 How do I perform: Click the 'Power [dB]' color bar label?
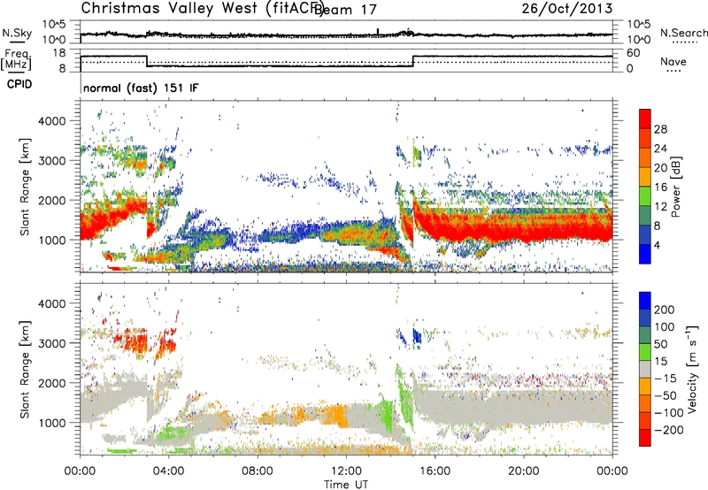[675, 188]
